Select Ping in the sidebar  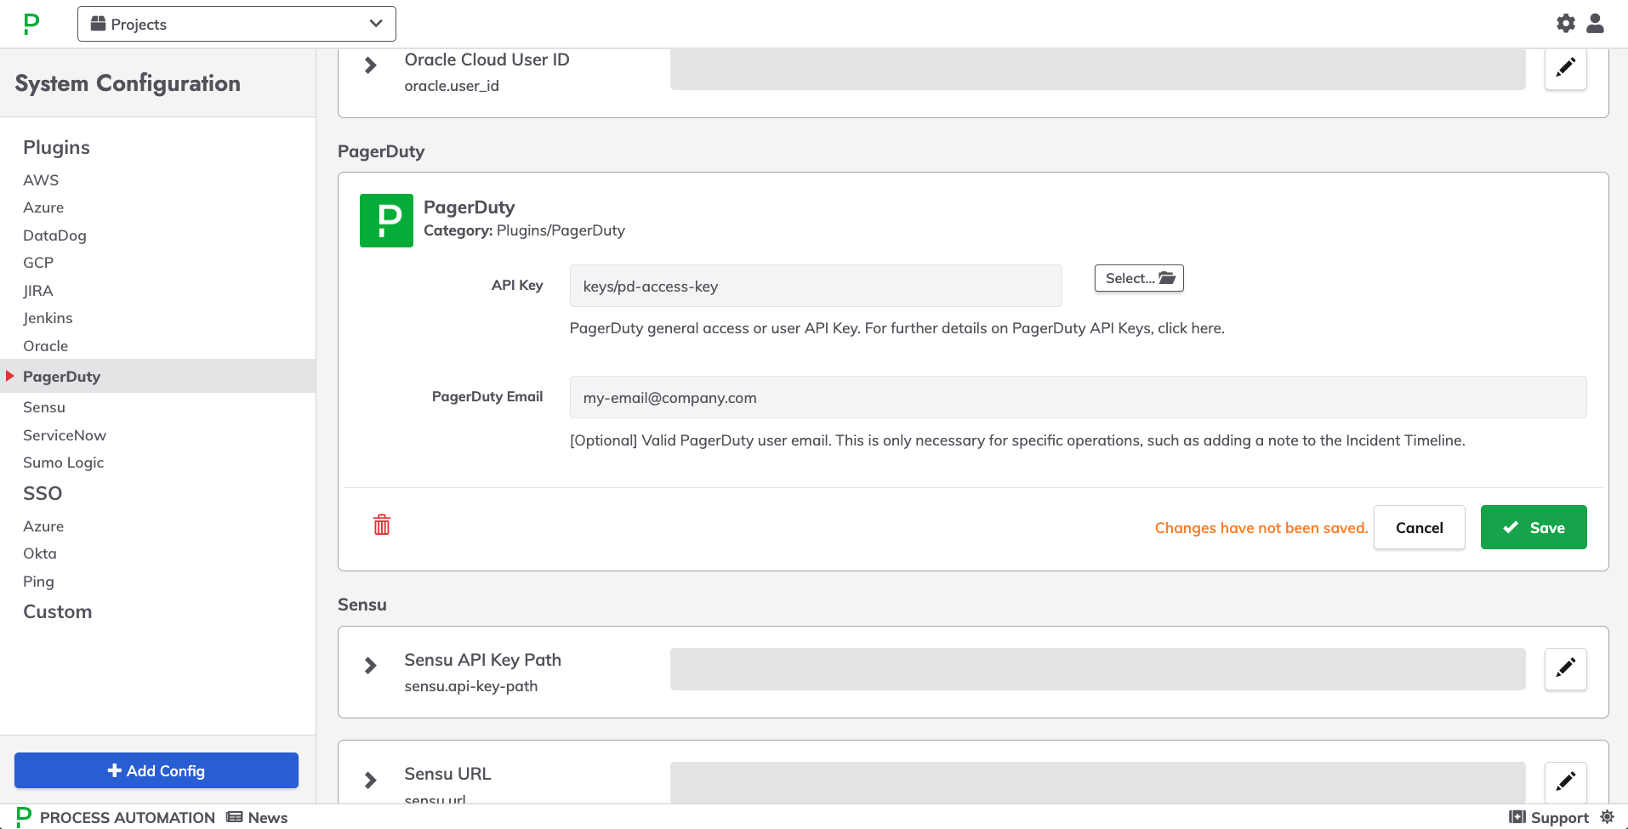tap(38, 582)
